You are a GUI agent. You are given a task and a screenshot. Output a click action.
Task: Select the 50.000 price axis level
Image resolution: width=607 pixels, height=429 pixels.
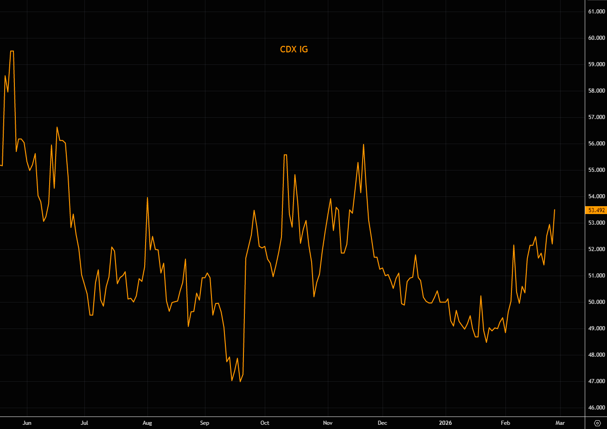[596, 302]
